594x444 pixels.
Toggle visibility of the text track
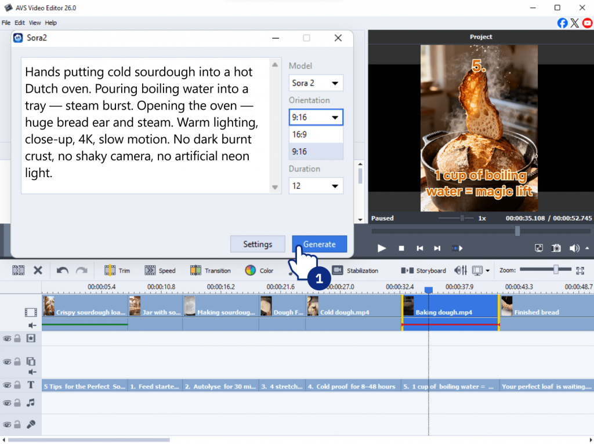(7, 385)
